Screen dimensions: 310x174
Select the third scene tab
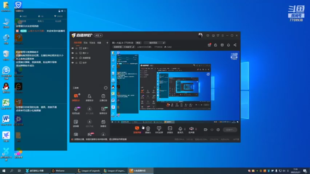(92, 43)
